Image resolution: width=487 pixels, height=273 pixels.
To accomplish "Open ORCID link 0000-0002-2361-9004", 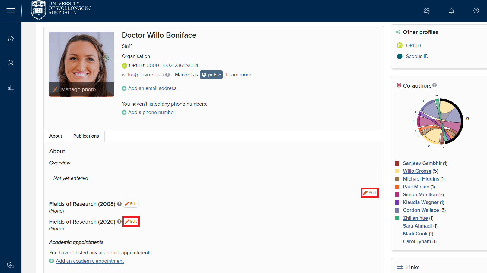I will click(172, 65).
